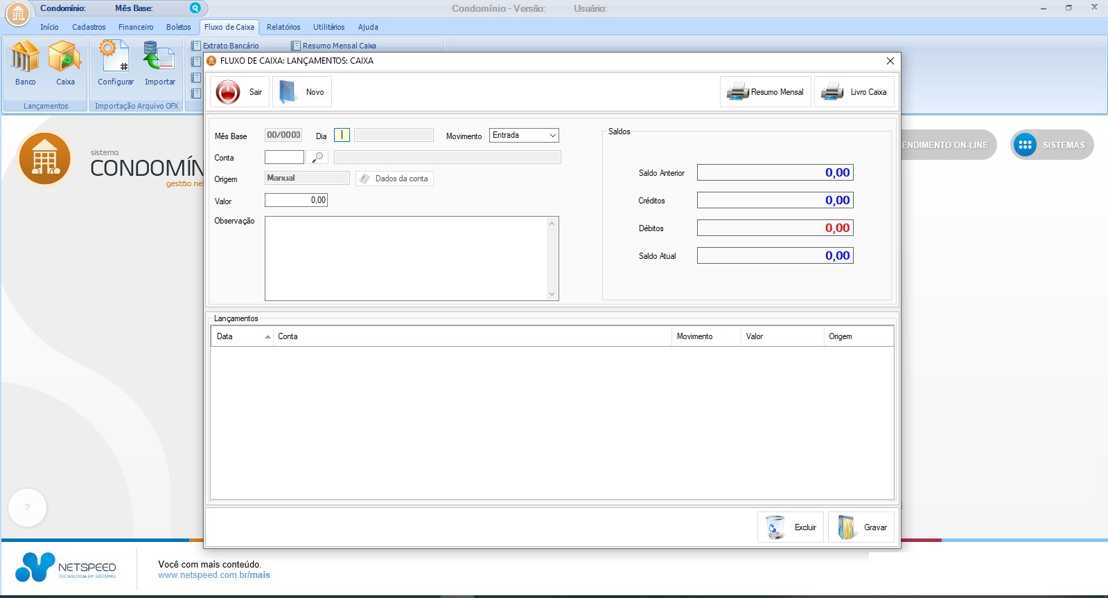Image resolution: width=1108 pixels, height=598 pixels.
Task: Click the Netspeed logo
Action: click(66, 568)
